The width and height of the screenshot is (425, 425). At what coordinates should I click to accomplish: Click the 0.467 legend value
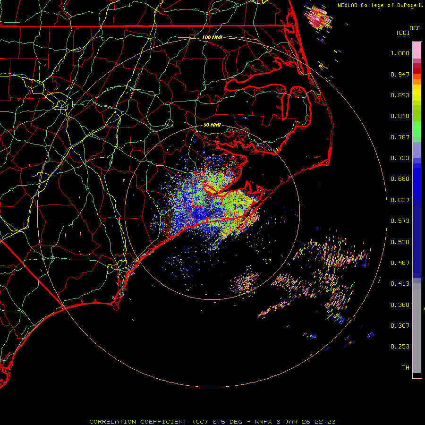400,263
